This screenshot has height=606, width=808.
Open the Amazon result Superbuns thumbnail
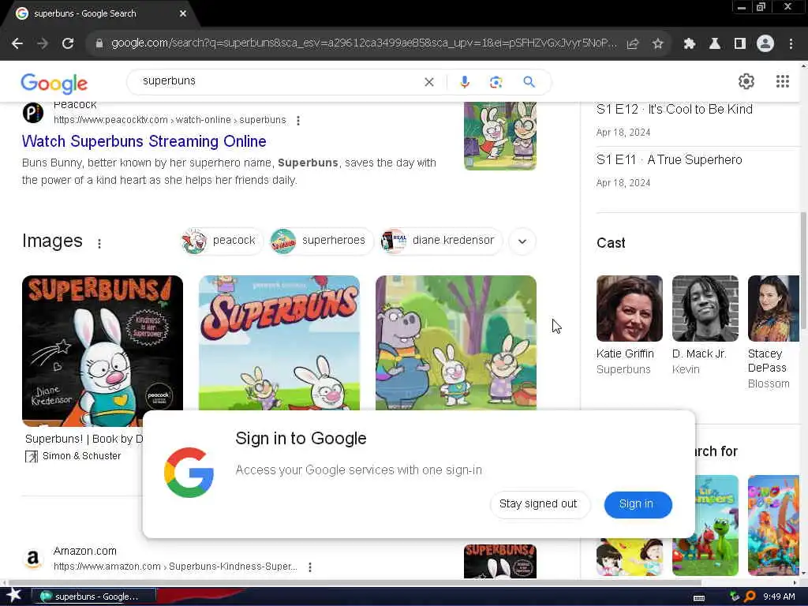499,562
